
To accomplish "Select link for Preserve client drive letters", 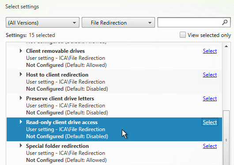I will pos(210,99).
